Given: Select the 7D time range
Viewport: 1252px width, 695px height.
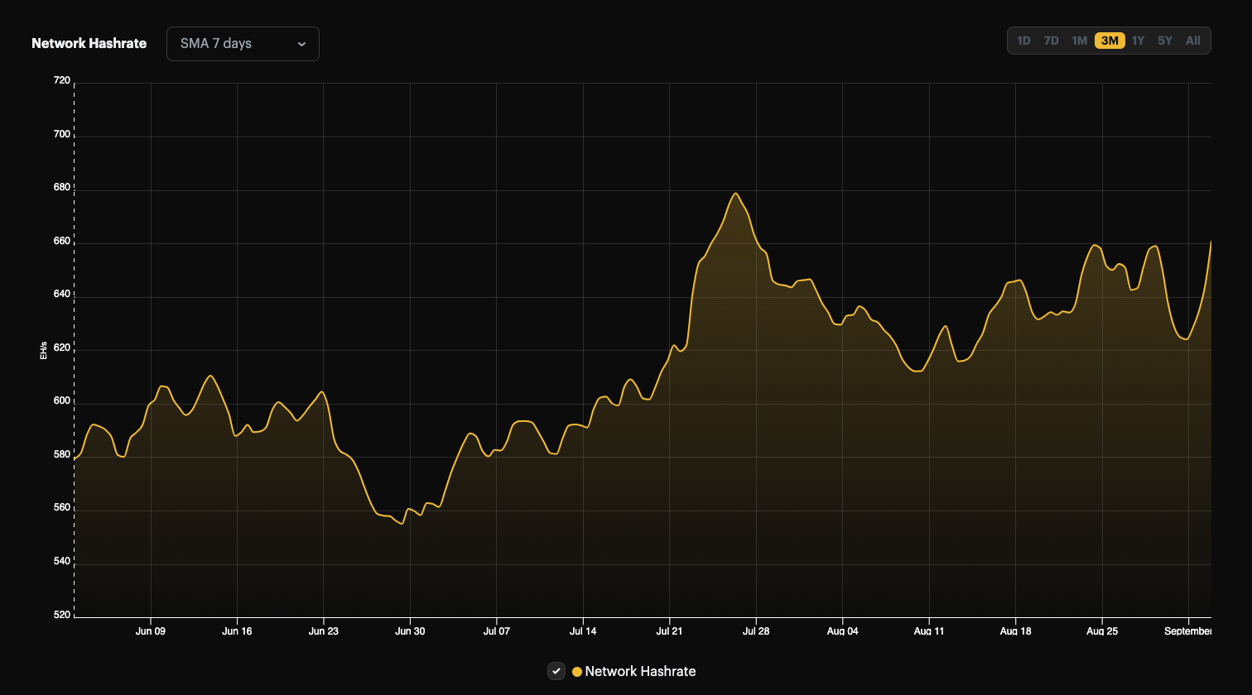Looking at the screenshot, I should coord(1051,40).
